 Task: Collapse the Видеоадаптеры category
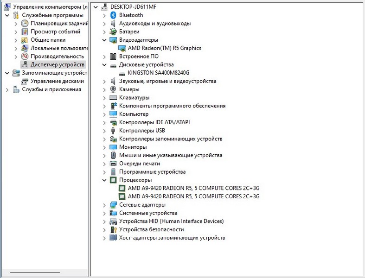[x=104, y=40]
